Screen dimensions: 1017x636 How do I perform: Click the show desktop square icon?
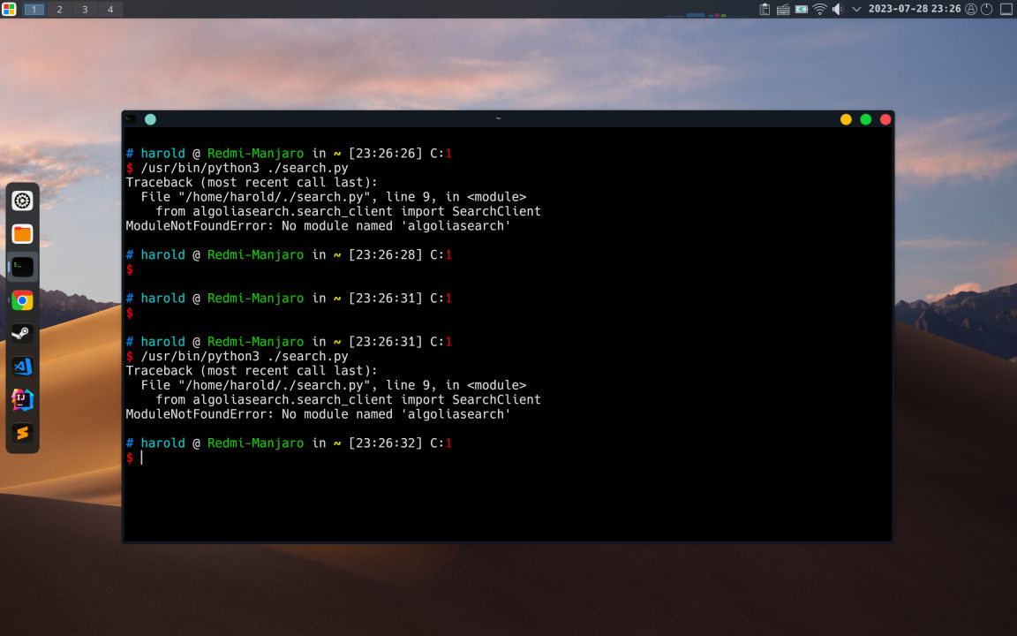tap(1006, 9)
